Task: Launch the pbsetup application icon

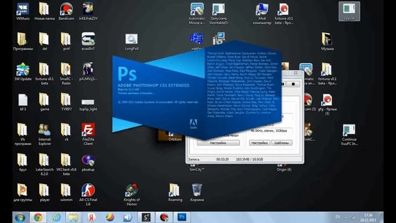Action: (x=88, y=162)
